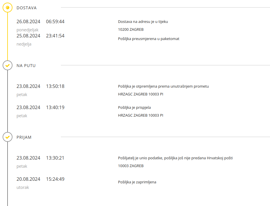
Task: Click the 23:41:54 timestamp
Action: [x=55, y=36]
